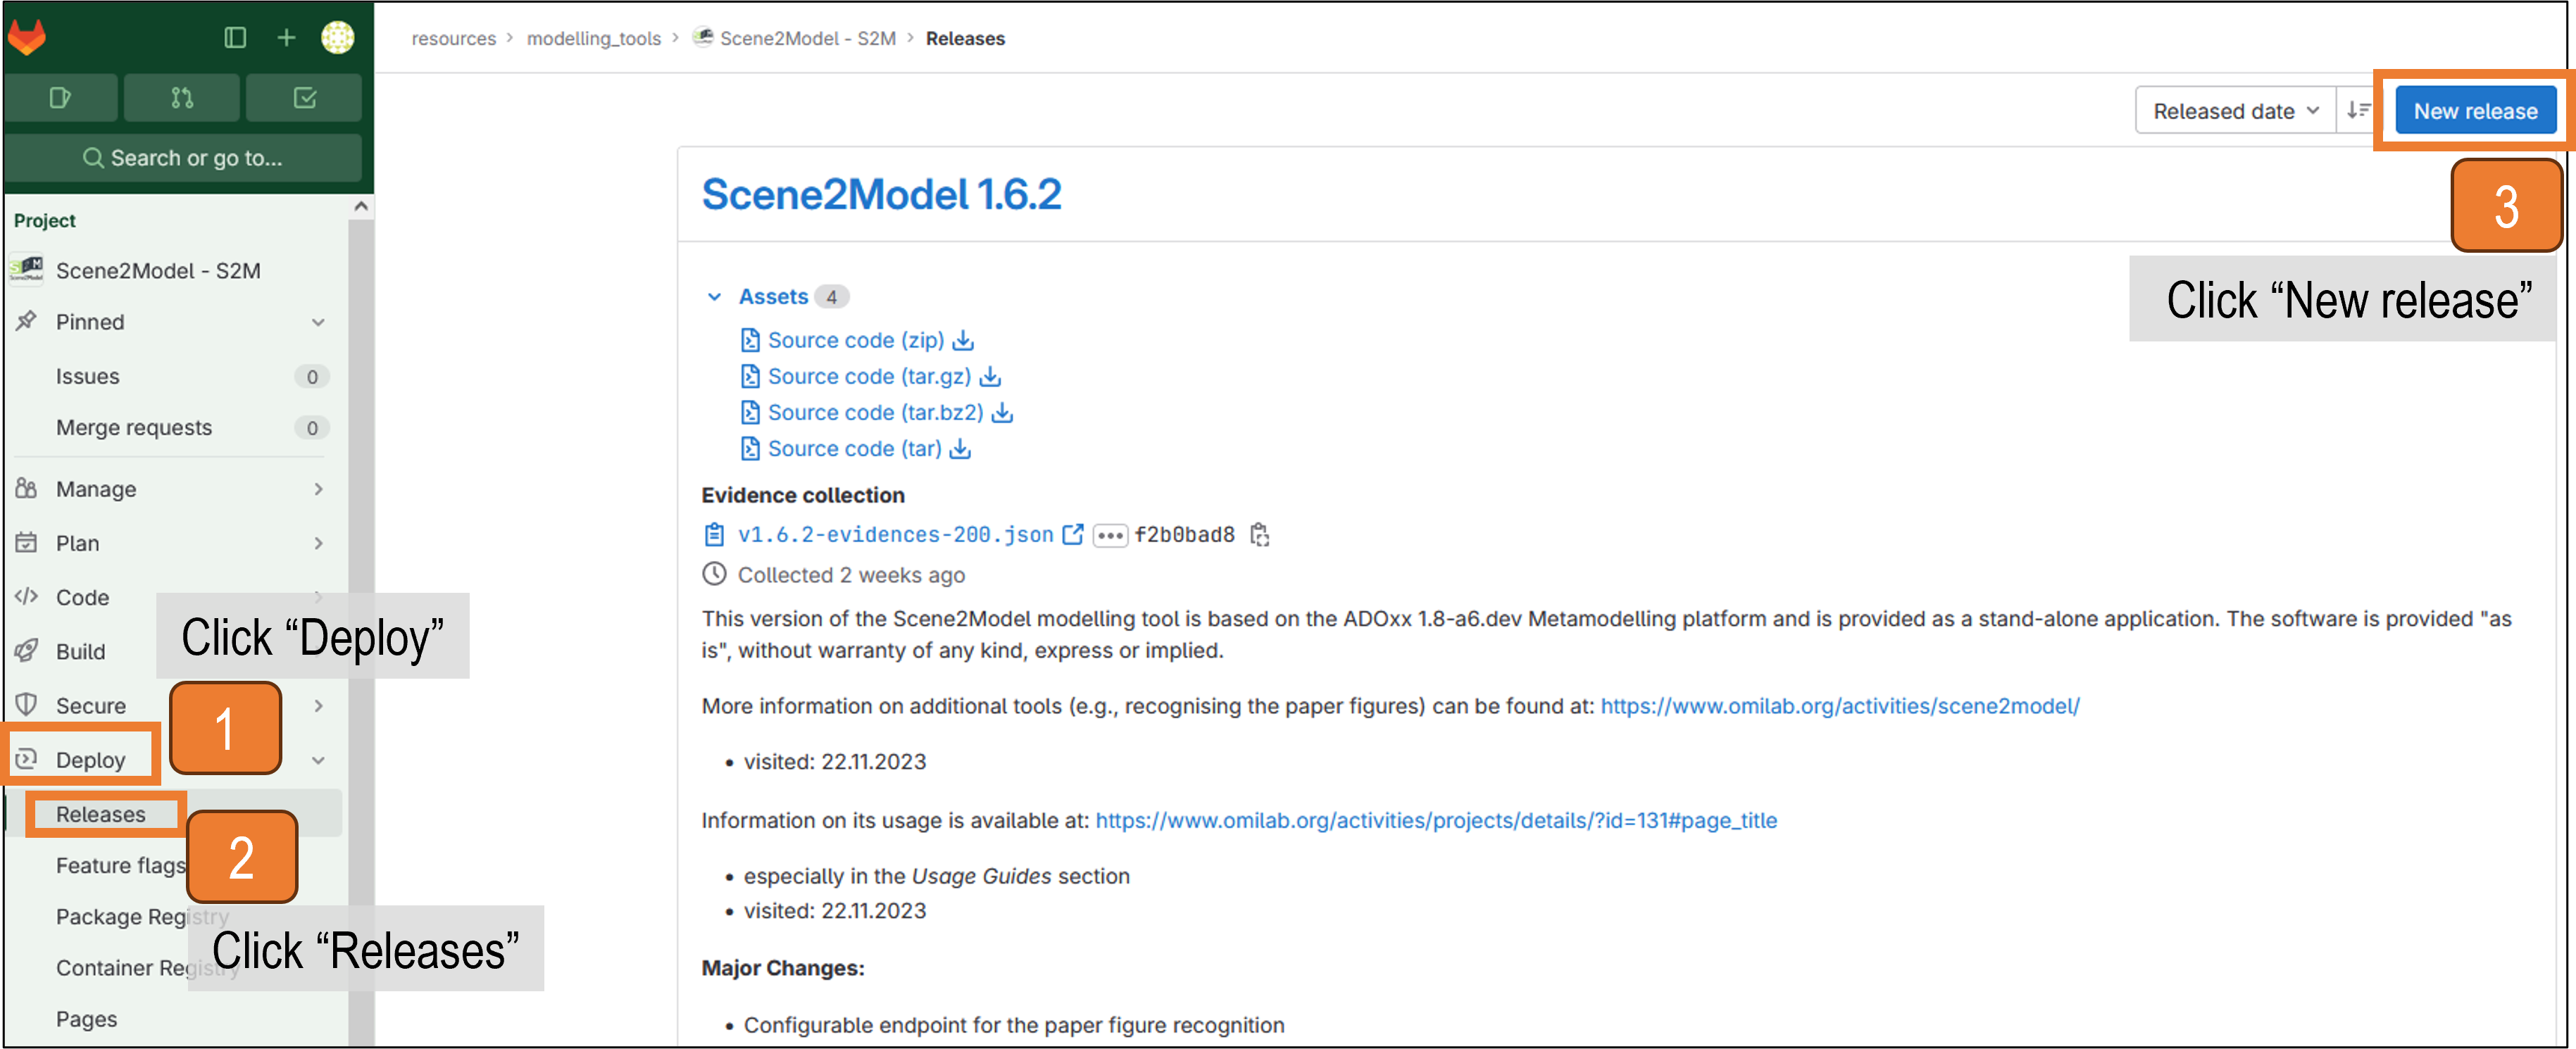Toggle sort direction icon

pos(2358,111)
